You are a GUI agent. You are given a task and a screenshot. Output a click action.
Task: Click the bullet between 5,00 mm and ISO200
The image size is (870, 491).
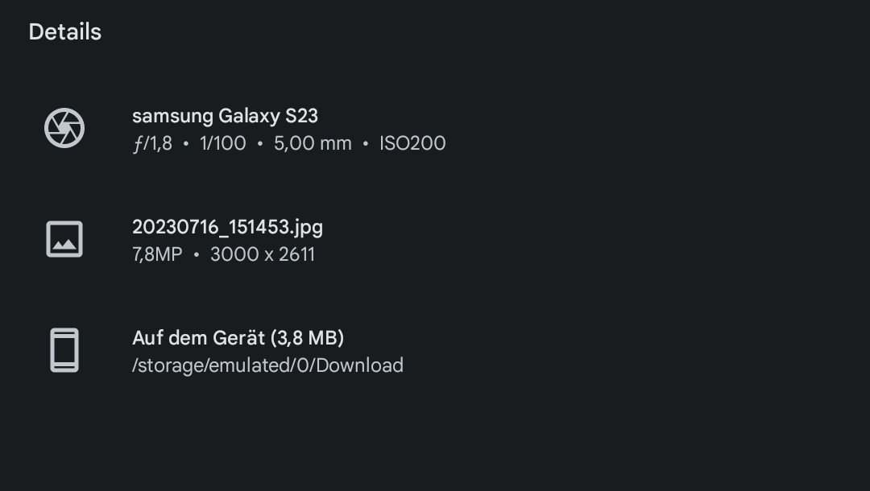[x=366, y=144]
